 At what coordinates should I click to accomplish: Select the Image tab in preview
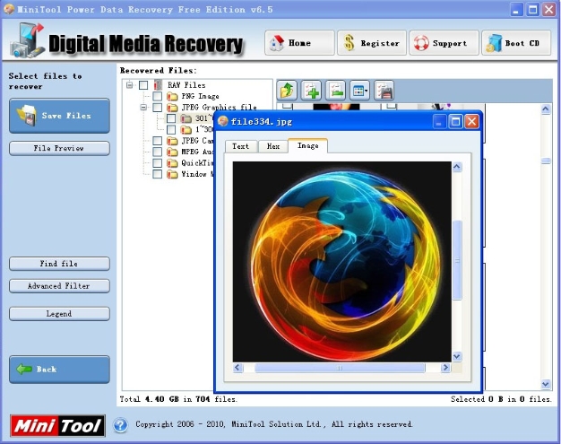(307, 145)
